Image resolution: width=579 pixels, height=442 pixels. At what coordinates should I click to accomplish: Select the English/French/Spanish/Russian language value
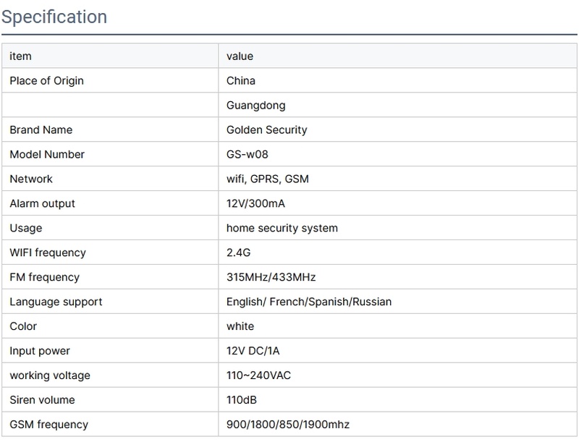[309, 302]
